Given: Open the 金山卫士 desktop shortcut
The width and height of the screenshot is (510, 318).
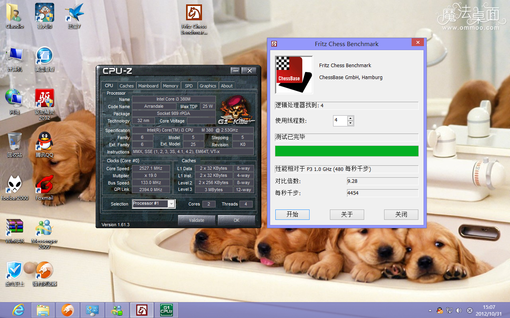Looking at the screenshot, I should coord(15,273).
